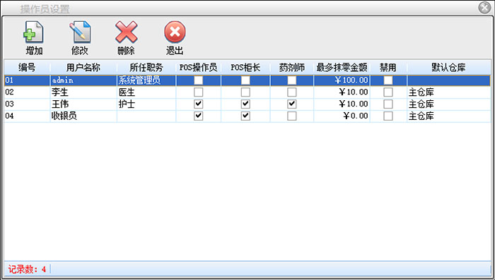Select the 收银员 user name cell
495x280 pixels.
coord(83,116)
